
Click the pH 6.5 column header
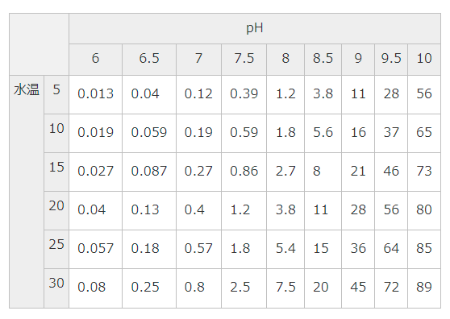click(x=149, y=60)
